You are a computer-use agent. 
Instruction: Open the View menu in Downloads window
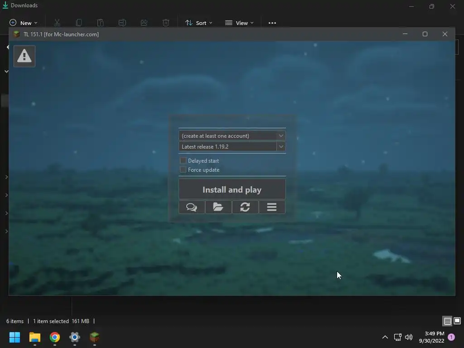click(x=239, y=23)
